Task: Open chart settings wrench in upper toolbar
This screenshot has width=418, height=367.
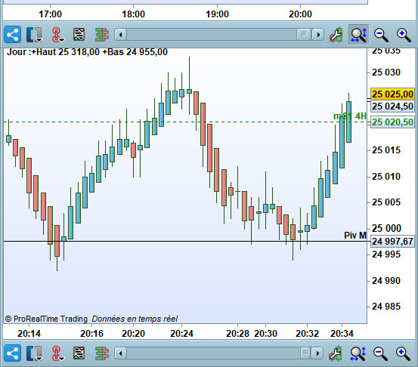Action: click(336, 35)
